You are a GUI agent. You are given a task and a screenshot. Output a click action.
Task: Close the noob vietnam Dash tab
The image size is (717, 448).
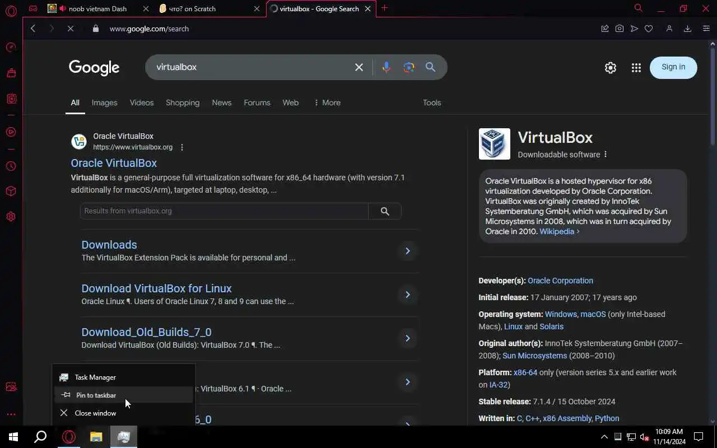pos(146,8)
